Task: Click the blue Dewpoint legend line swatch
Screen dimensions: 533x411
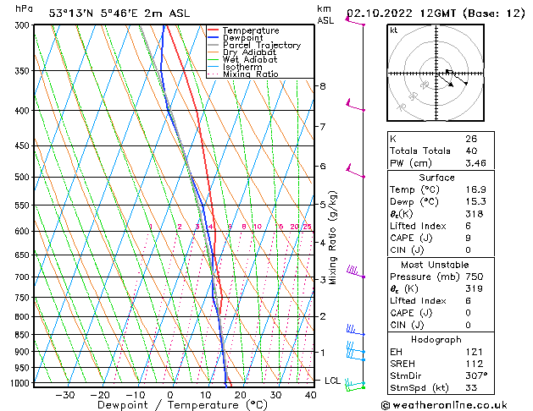Action: pyautogui.click(x=214, y=37)
